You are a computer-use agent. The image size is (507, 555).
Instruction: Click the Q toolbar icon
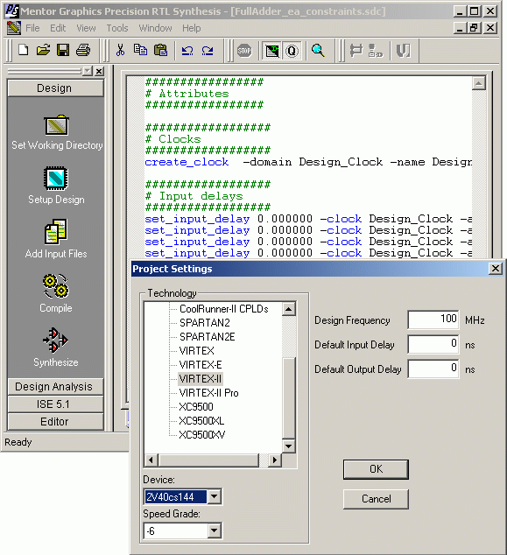tap(292, 51)
